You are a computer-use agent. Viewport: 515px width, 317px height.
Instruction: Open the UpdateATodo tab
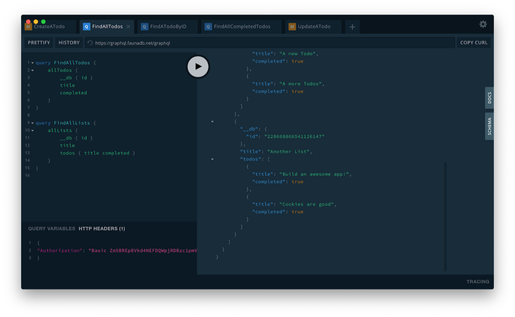313,27
